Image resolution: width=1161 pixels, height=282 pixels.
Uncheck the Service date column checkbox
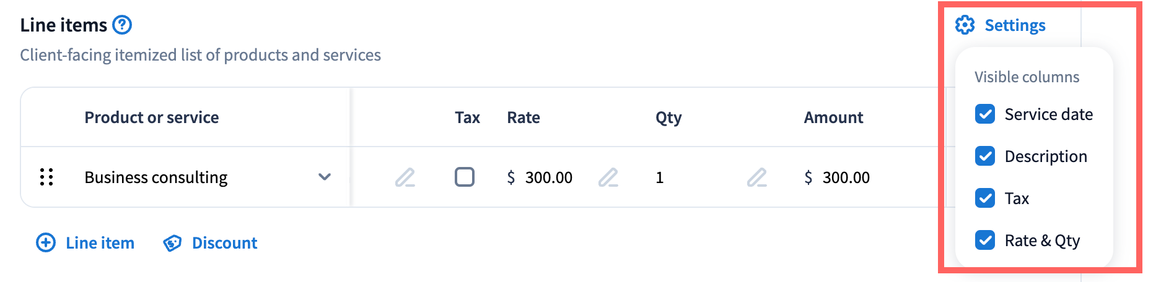[985, 114]
